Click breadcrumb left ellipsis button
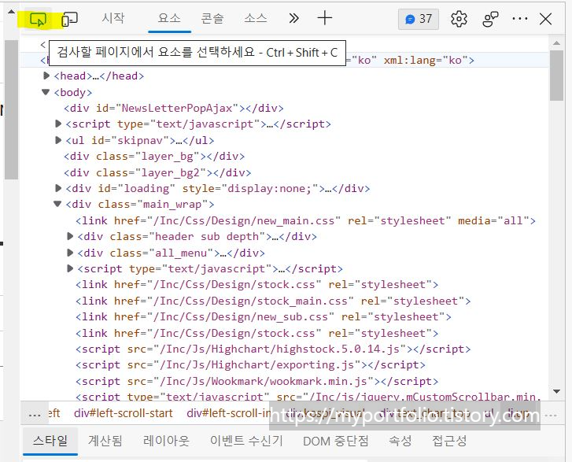The width and height of the screenshot is (572, 462). pos(35,415)
